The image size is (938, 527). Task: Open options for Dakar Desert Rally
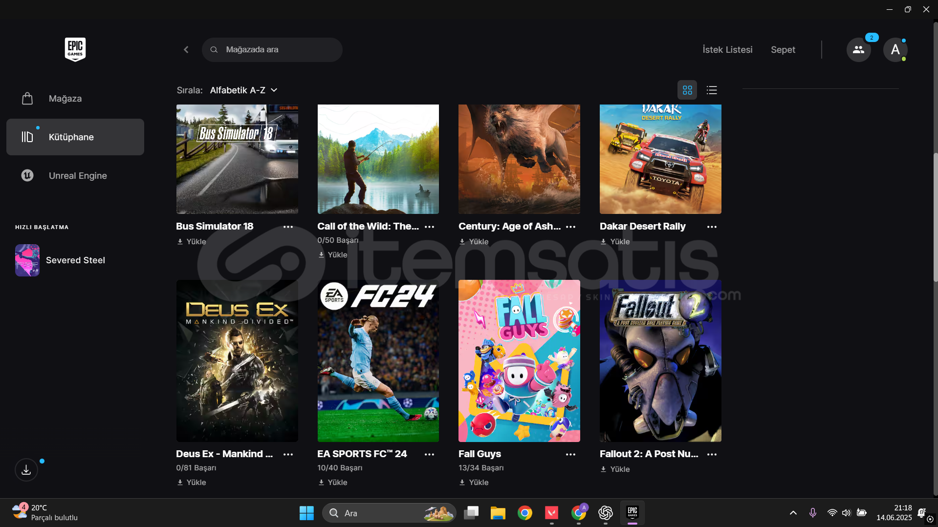(x=712, y=227)
